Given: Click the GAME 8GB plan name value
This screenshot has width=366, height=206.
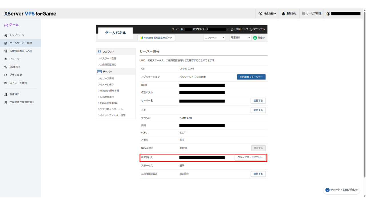Looking at the screenshot, I should [x=186, y=118].
